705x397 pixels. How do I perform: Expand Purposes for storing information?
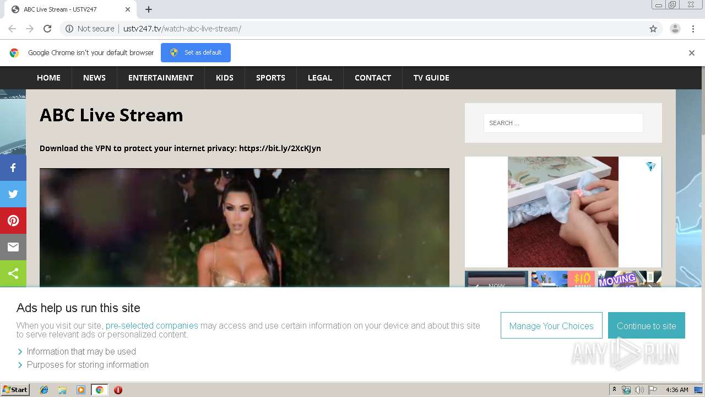point(83,364)
